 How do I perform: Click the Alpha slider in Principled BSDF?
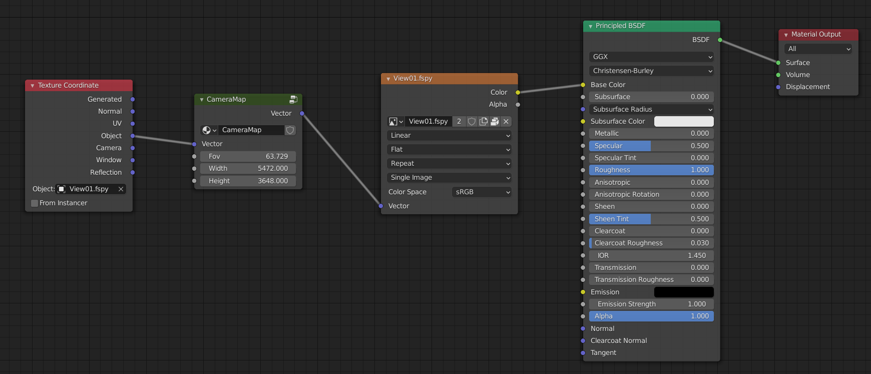point(651,316)
